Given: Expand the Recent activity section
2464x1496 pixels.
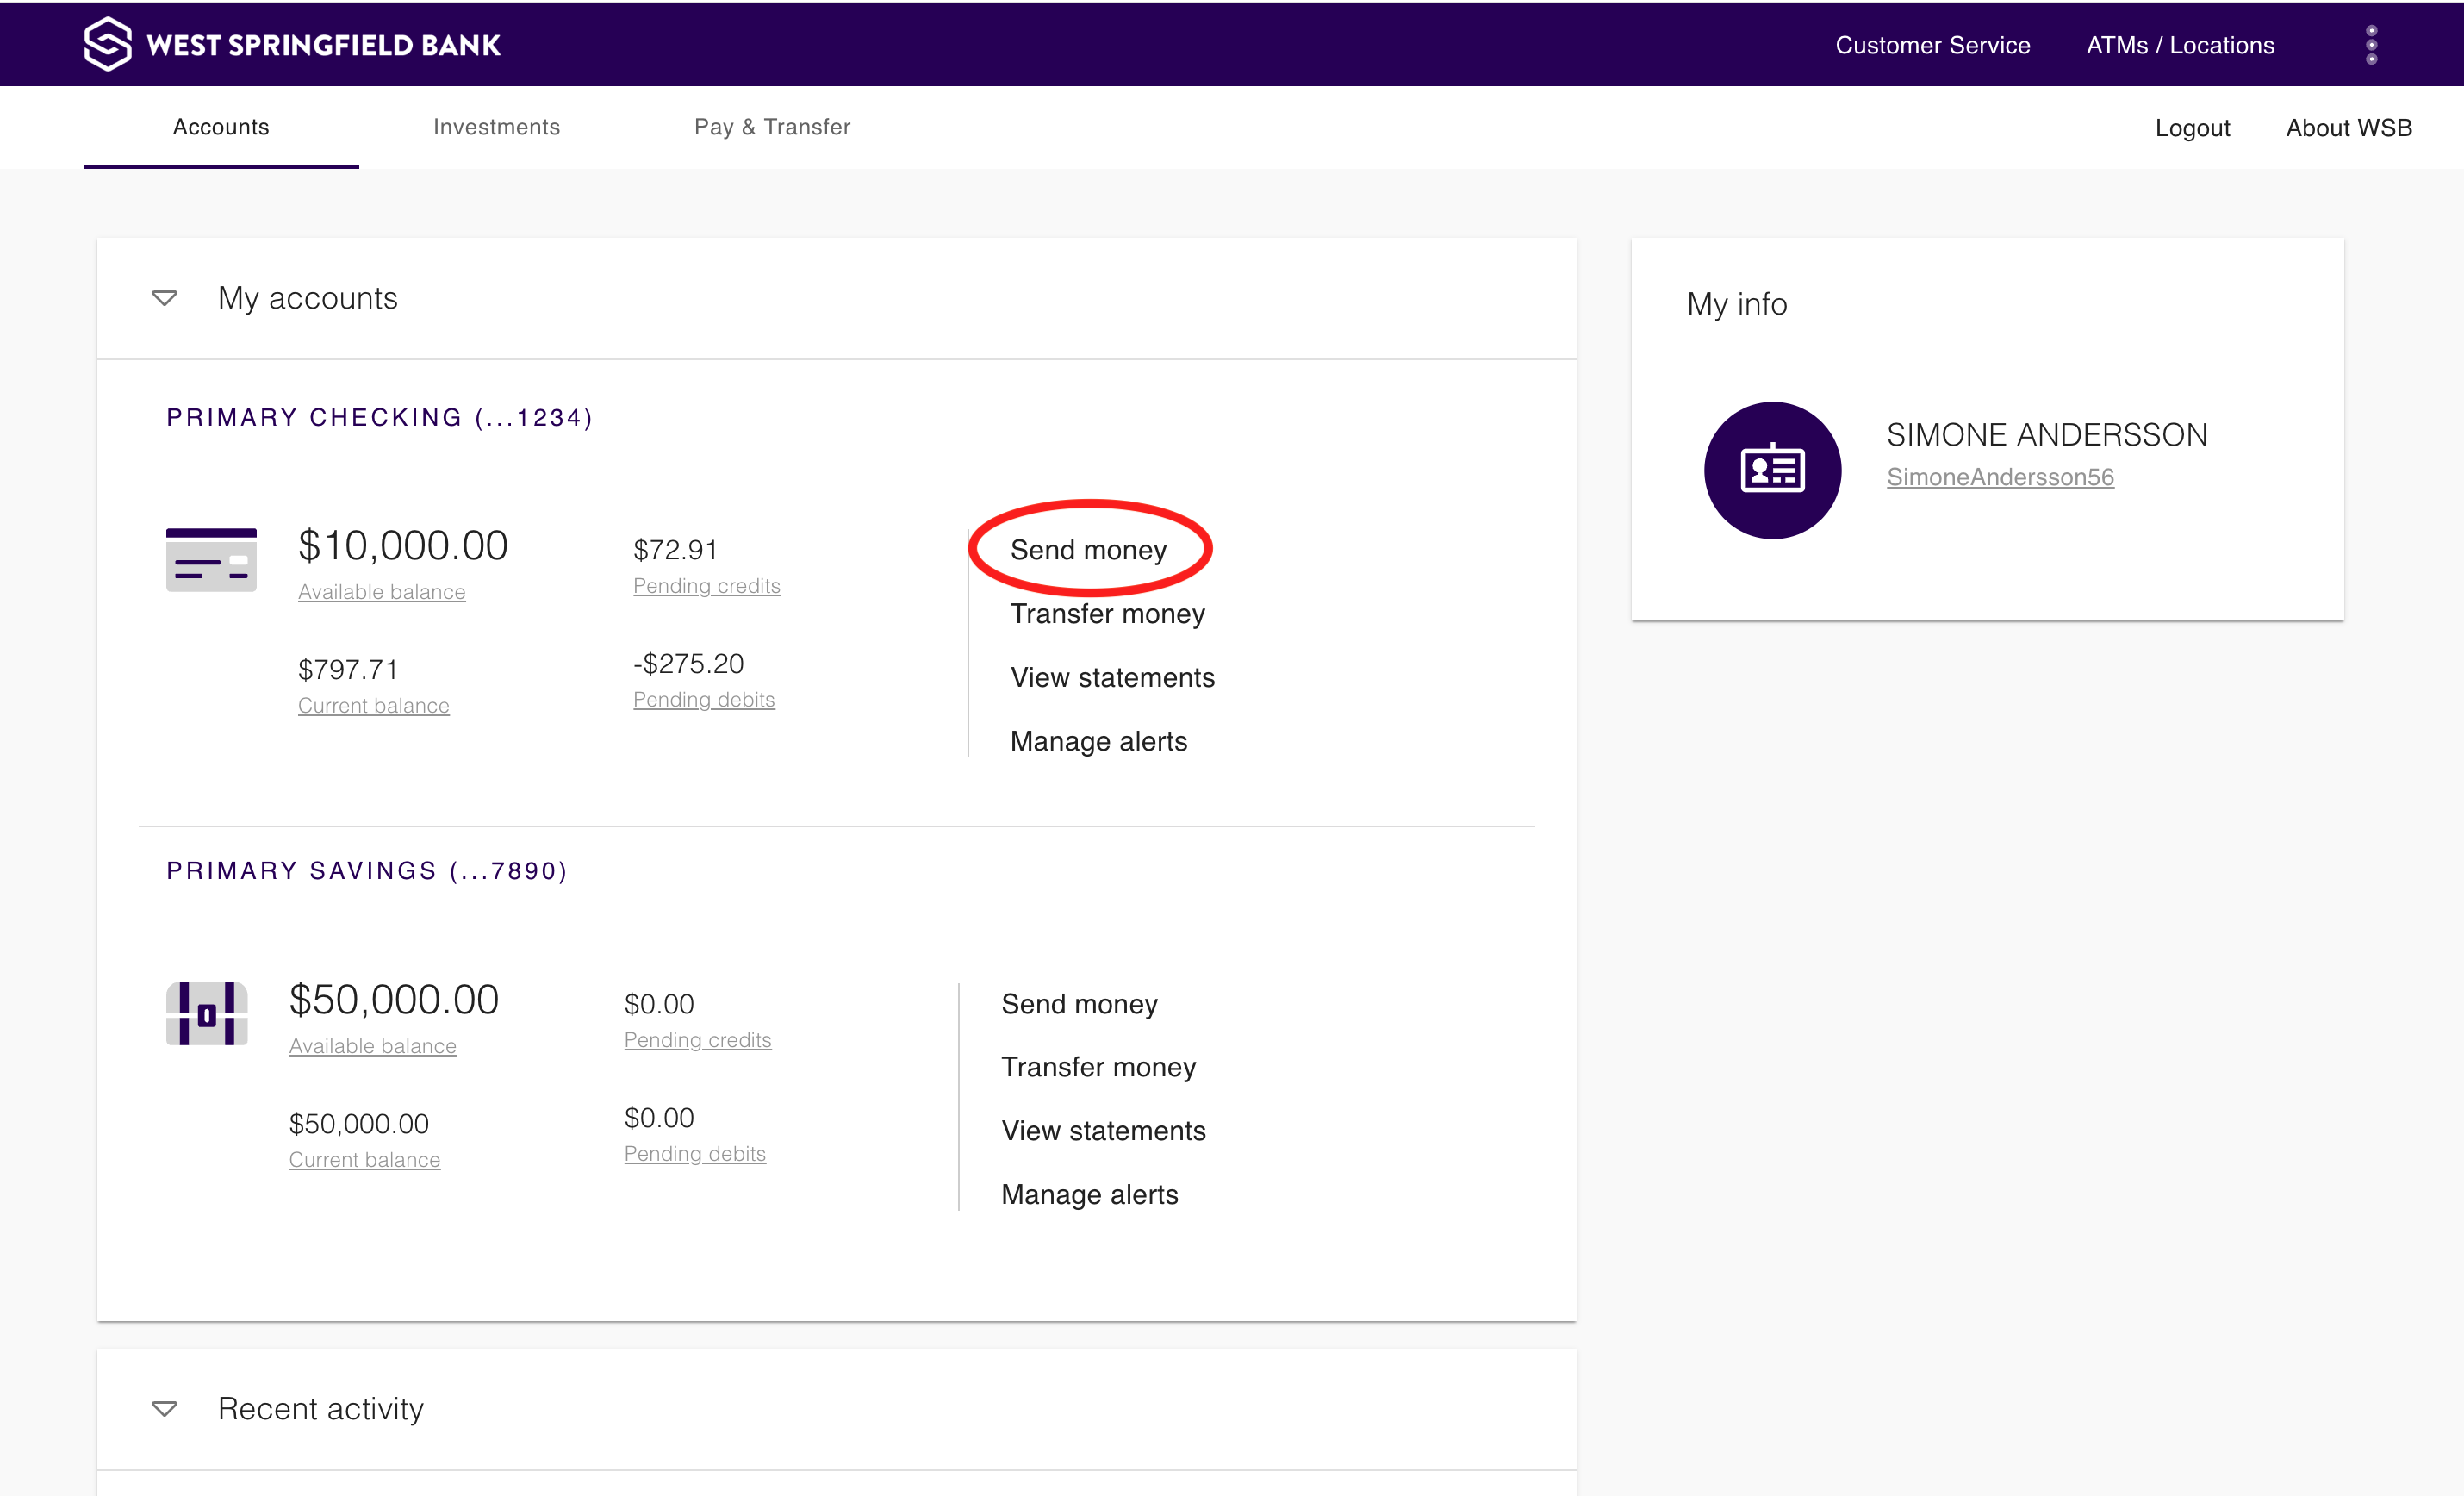Looking at the screenshot, I should point(164,1408).
